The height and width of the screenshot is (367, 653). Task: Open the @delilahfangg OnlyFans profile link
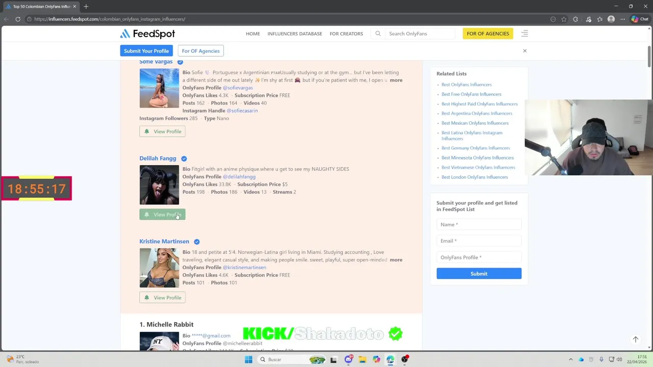click(x=239, y=177)
